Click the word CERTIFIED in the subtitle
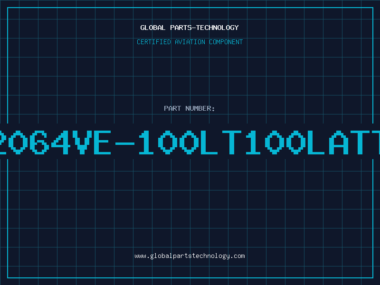 (154, 42)
